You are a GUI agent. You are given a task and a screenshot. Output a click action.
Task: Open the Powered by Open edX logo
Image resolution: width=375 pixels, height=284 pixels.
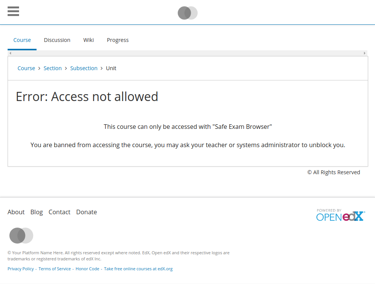click(340, 215)
